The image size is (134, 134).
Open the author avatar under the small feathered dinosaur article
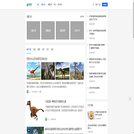[x=46, y=119]
